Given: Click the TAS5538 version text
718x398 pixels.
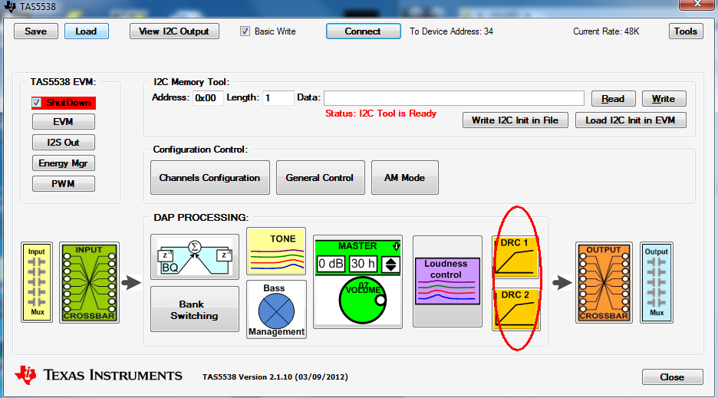Looking at the screenshot, I should click(x=275, y=377).
